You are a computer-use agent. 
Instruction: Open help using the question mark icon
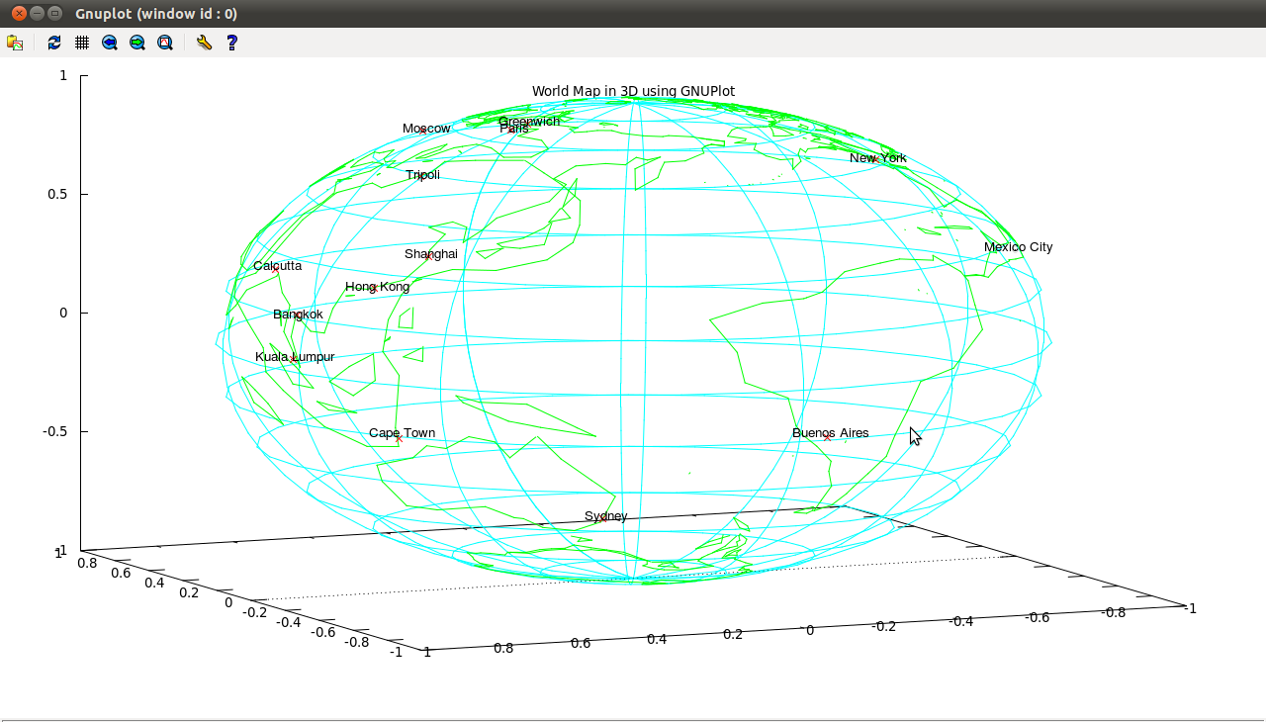(x=230, y=43)
